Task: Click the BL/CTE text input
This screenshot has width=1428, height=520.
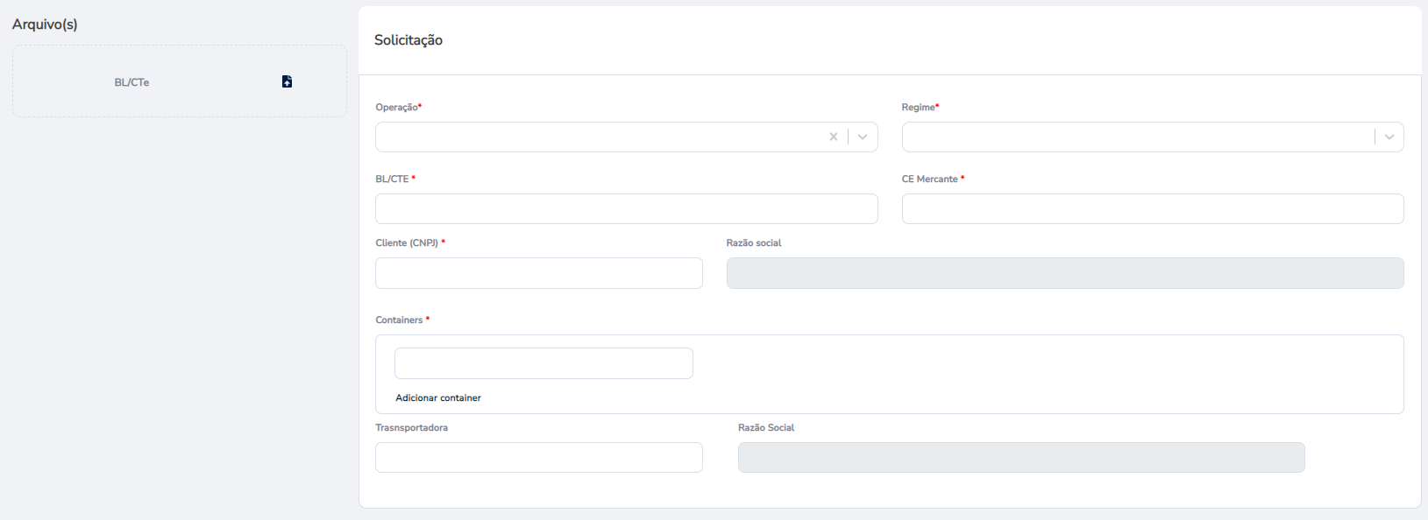Action: click(627, 208)
